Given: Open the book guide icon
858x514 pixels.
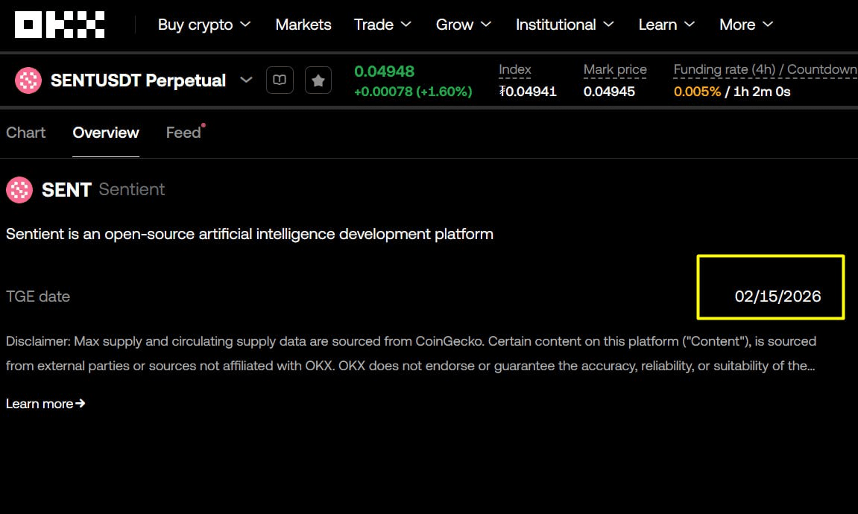Looking at the screenshot, I should [280, 80].
